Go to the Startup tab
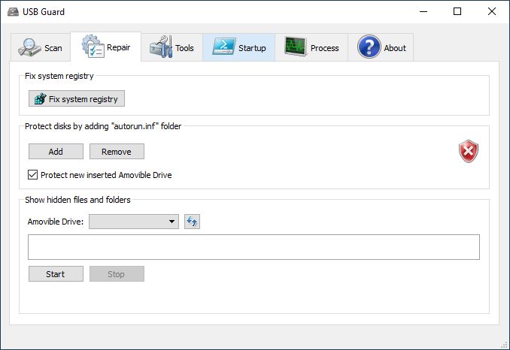This screenshot has height=350, width=510. coord(239,47)
